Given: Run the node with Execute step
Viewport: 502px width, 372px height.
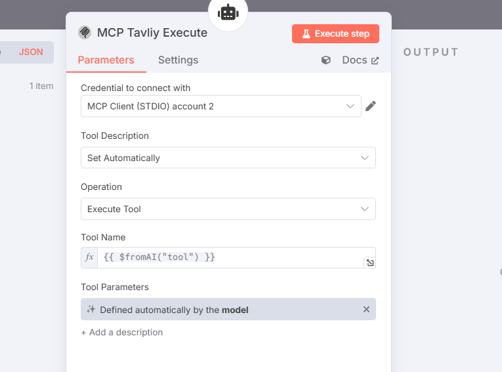Looking at the screenshot, I should 335,33.
